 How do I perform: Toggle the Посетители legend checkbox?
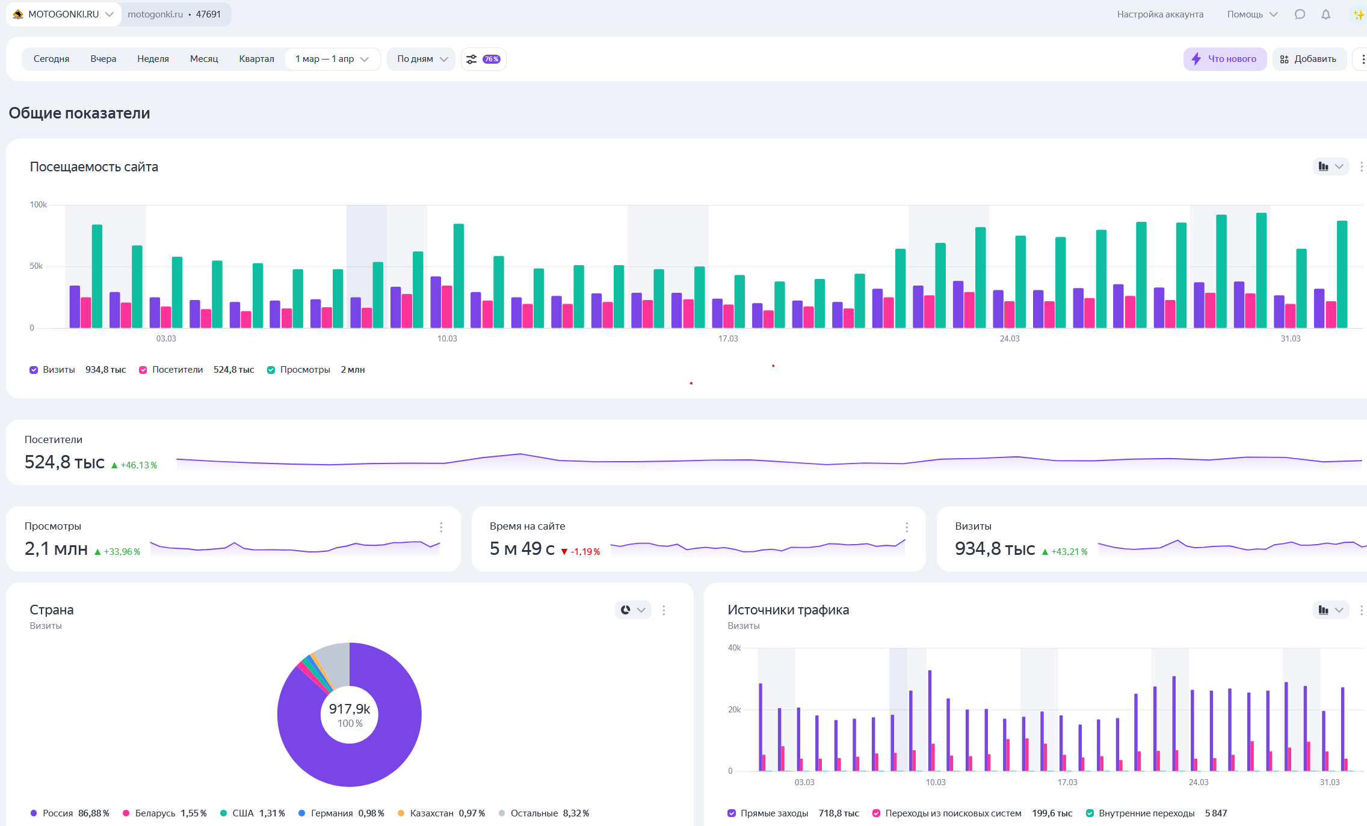point(143,370)
